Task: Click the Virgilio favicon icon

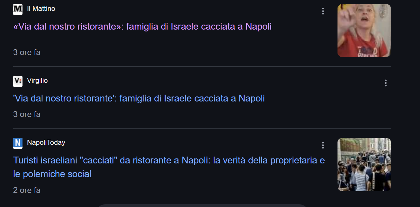Action: tap(18, 81)
